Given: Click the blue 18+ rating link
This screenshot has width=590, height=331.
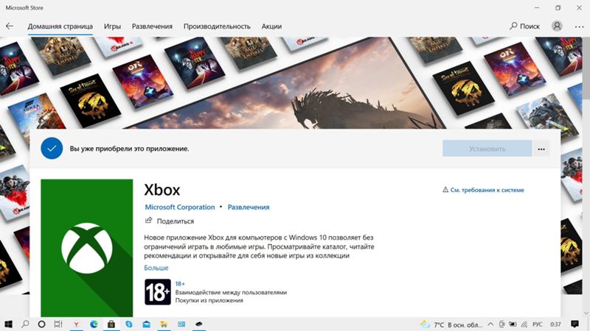Looking at the screenshot, I should pos(180,284).
